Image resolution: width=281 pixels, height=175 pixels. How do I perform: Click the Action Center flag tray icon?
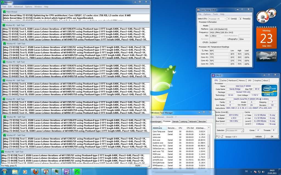pos(255,172)
